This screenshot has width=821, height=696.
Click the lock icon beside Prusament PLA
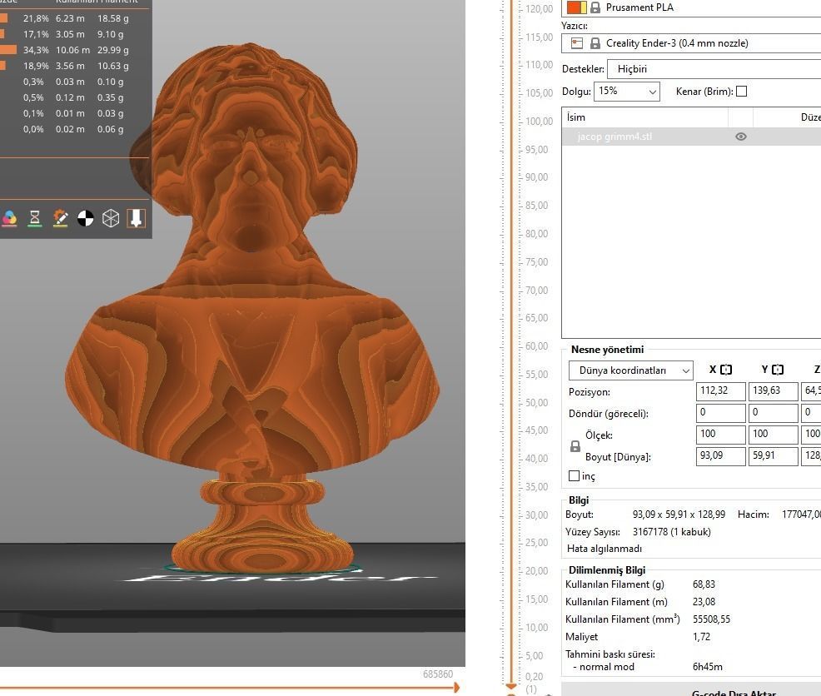coord(595,7)
